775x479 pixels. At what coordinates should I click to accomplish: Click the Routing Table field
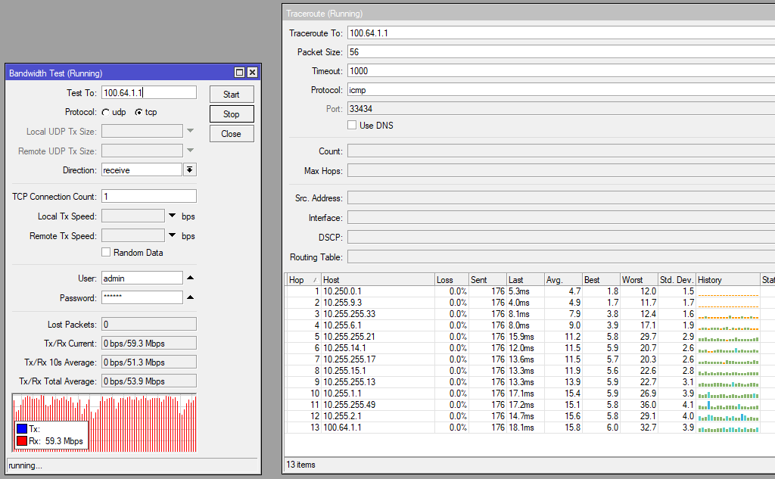[561, 257]
